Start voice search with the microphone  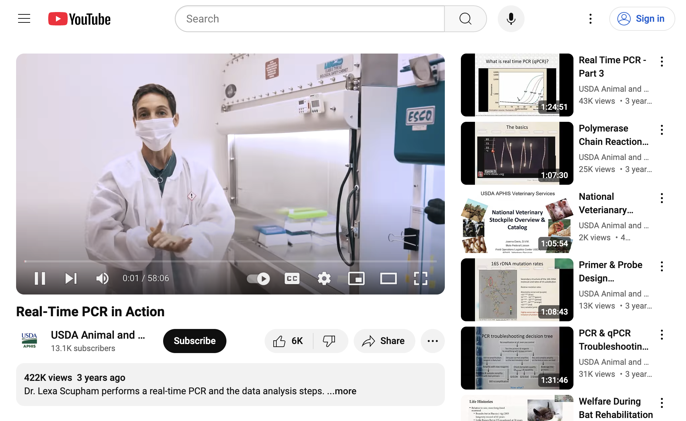(x=511, y=19)
